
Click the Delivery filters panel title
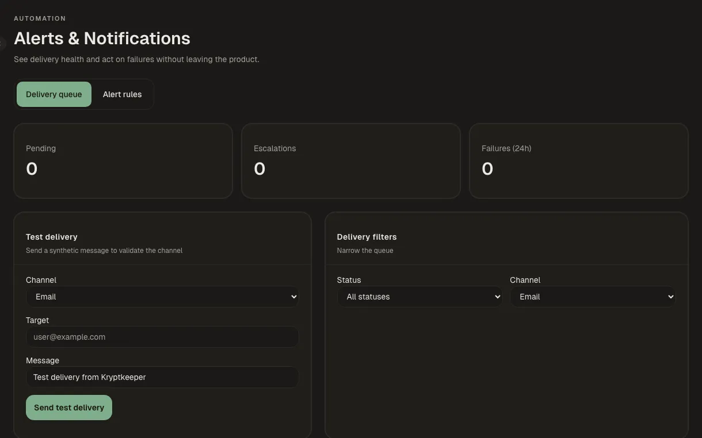(367, 237)
